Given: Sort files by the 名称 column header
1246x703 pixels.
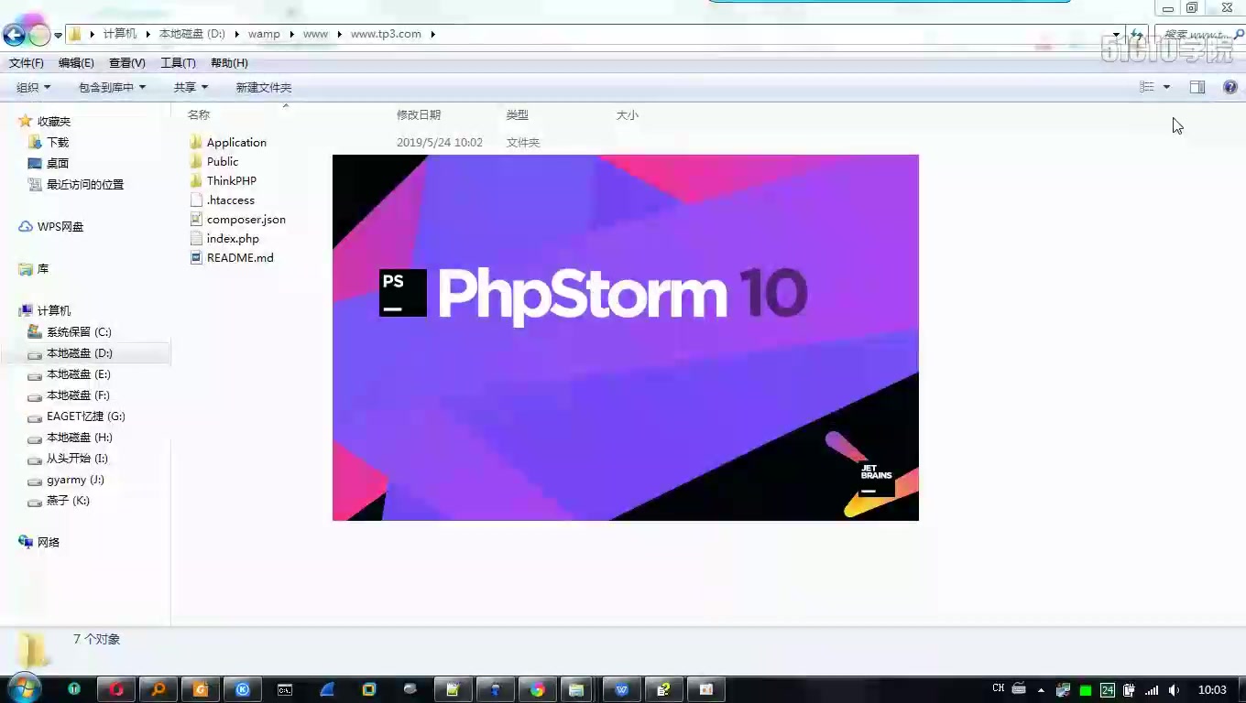Looking at the screenshot, I should [199, 115].
